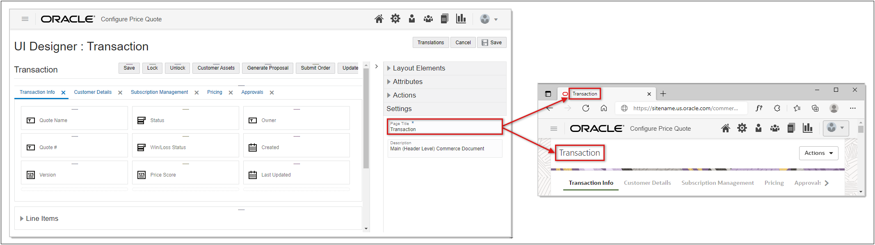
Task: Click the Generate Proposal button
Action: 267,68
